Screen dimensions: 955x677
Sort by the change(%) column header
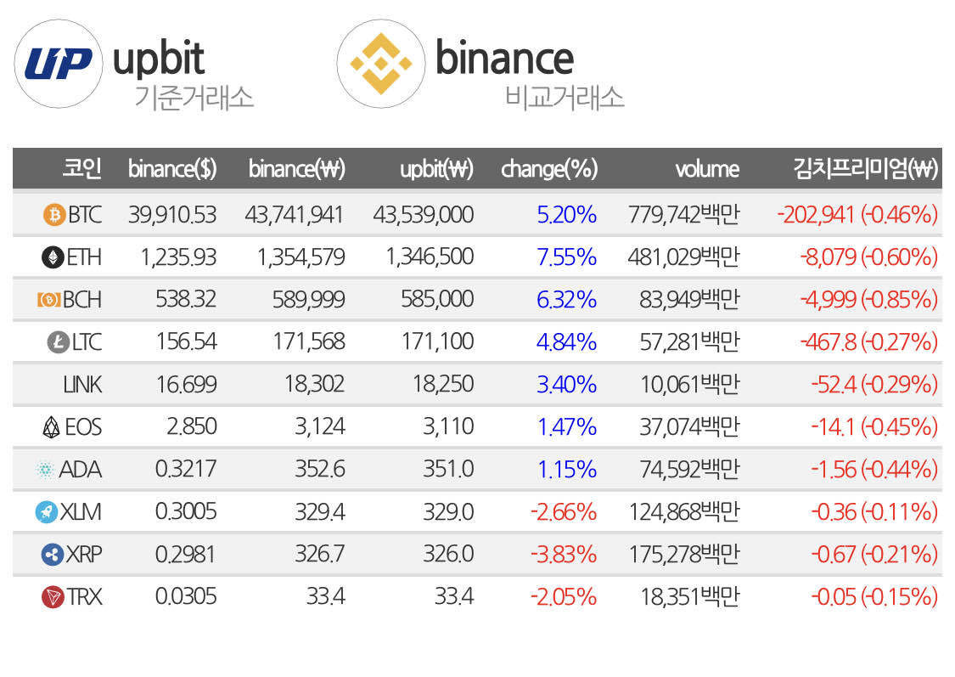(549, 169)
